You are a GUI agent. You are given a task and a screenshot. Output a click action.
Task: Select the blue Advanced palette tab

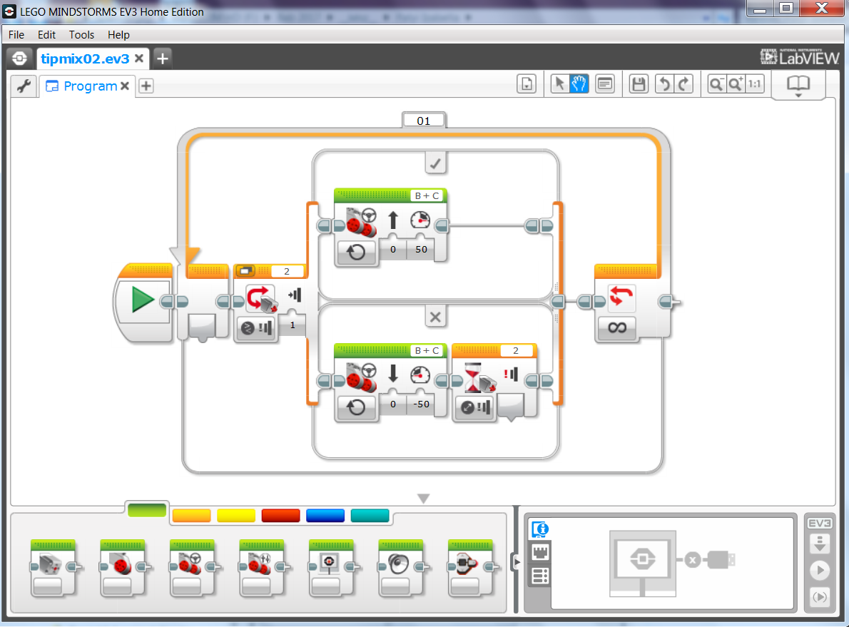(325, 516)
